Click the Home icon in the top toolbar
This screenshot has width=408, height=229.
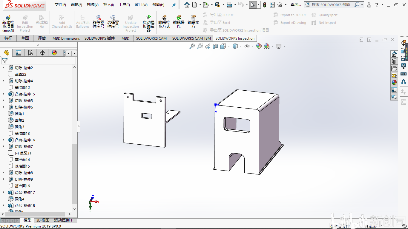tap(187, 5)
